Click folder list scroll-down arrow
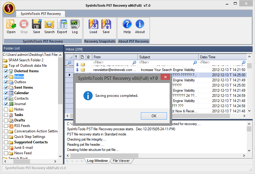Image resolution: width=255 pixels, height=174 pixels. pyautogui.click(x=60, y=156)
